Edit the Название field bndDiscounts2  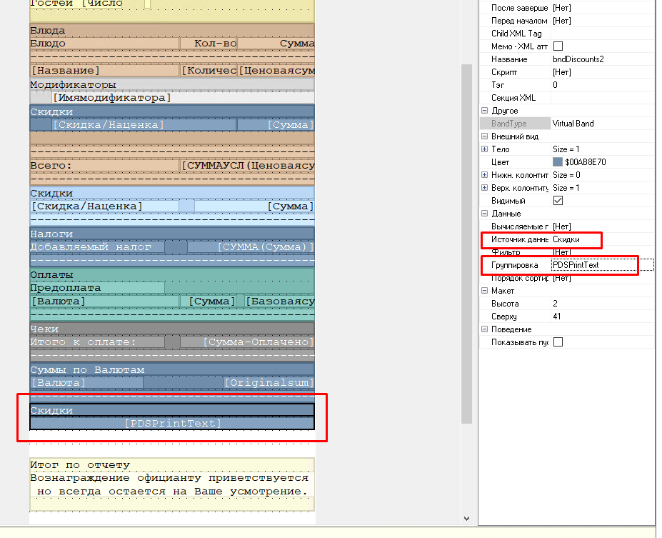click(x=600, y=59)
